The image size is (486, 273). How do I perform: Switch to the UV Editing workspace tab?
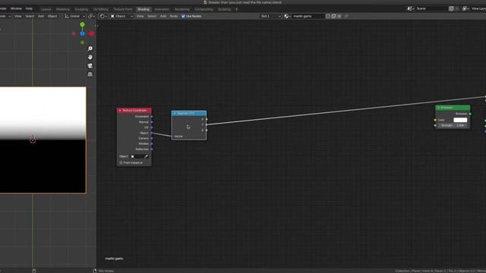point(101,9)
